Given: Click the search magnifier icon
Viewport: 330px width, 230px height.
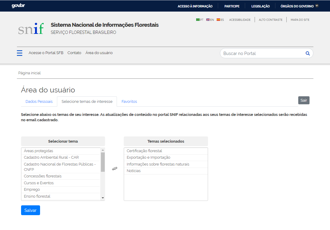Looking at the screenshot, I should click(307, 53).
